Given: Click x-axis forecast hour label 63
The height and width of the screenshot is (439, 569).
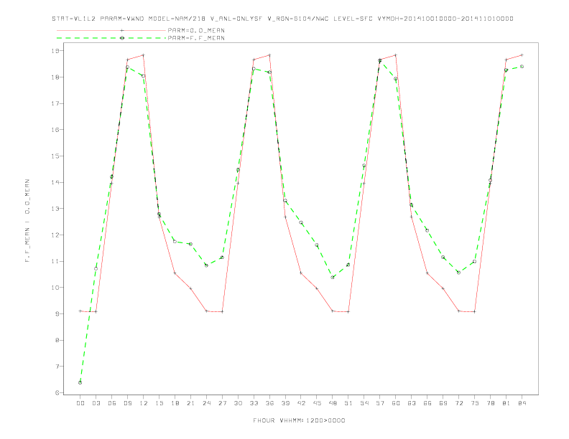Looking at the screenshot, I should coord(412,403).
